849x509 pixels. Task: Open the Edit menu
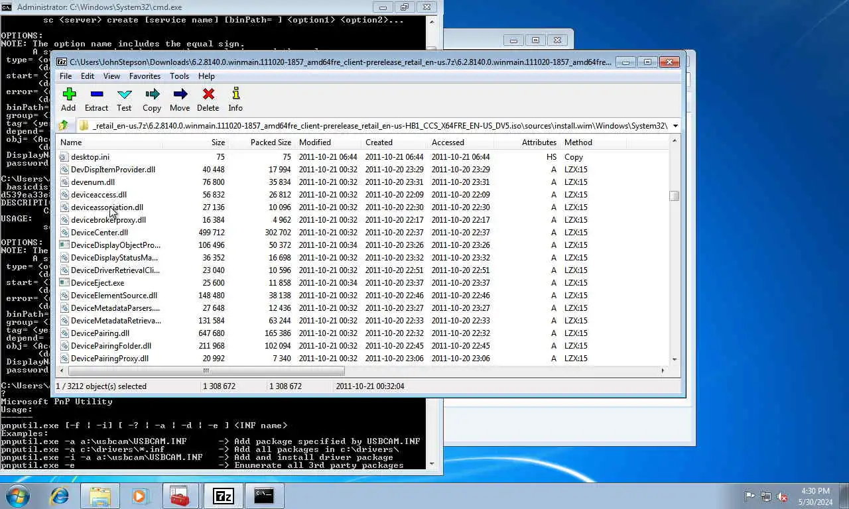pyautogui.click(x=88, y=76)
